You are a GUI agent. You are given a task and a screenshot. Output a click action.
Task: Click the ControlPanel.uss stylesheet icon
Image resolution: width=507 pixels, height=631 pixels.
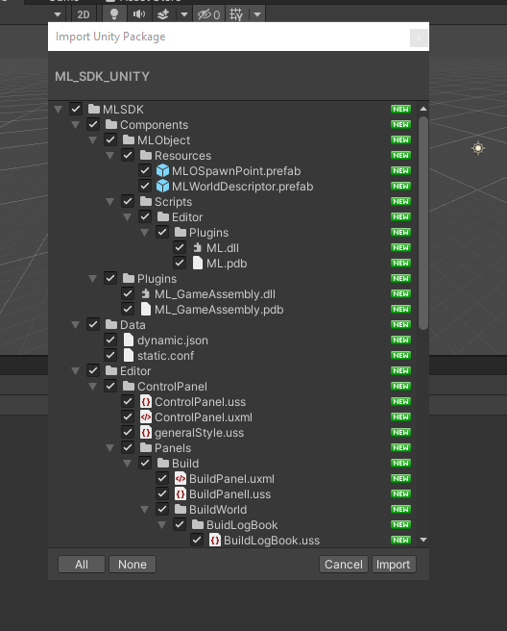click(x=145, y=401)
